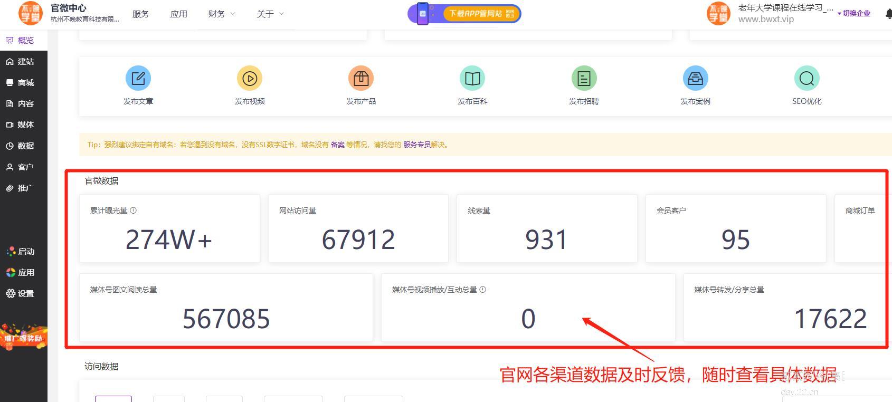Image resolution: width=892 pixels, height=402 pixels.
Task: Expand the 关于 dropdown menu
Action: tap(270, 14)
